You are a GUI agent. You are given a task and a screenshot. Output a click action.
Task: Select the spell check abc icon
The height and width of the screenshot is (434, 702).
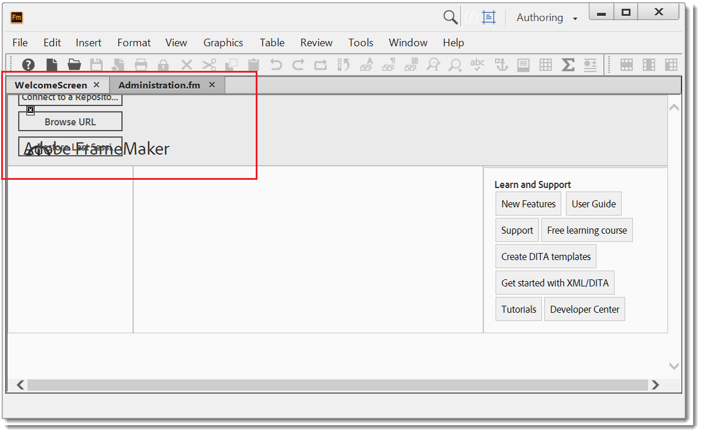coord(477,64)
